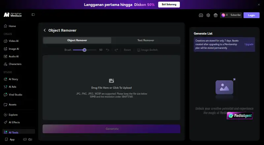Collapse the sidebar with the panel icon

33,14
